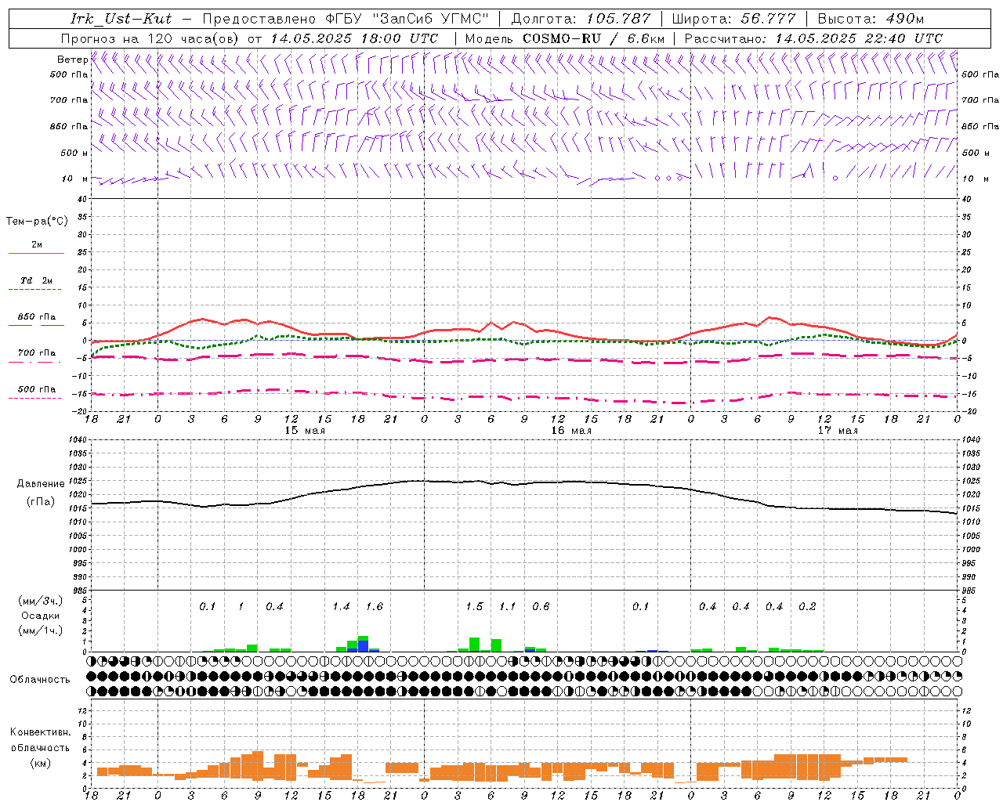The image size is (1003, 802).
Task: Click the Конвективн. облачность panel label
Action: tap(40, 740)
